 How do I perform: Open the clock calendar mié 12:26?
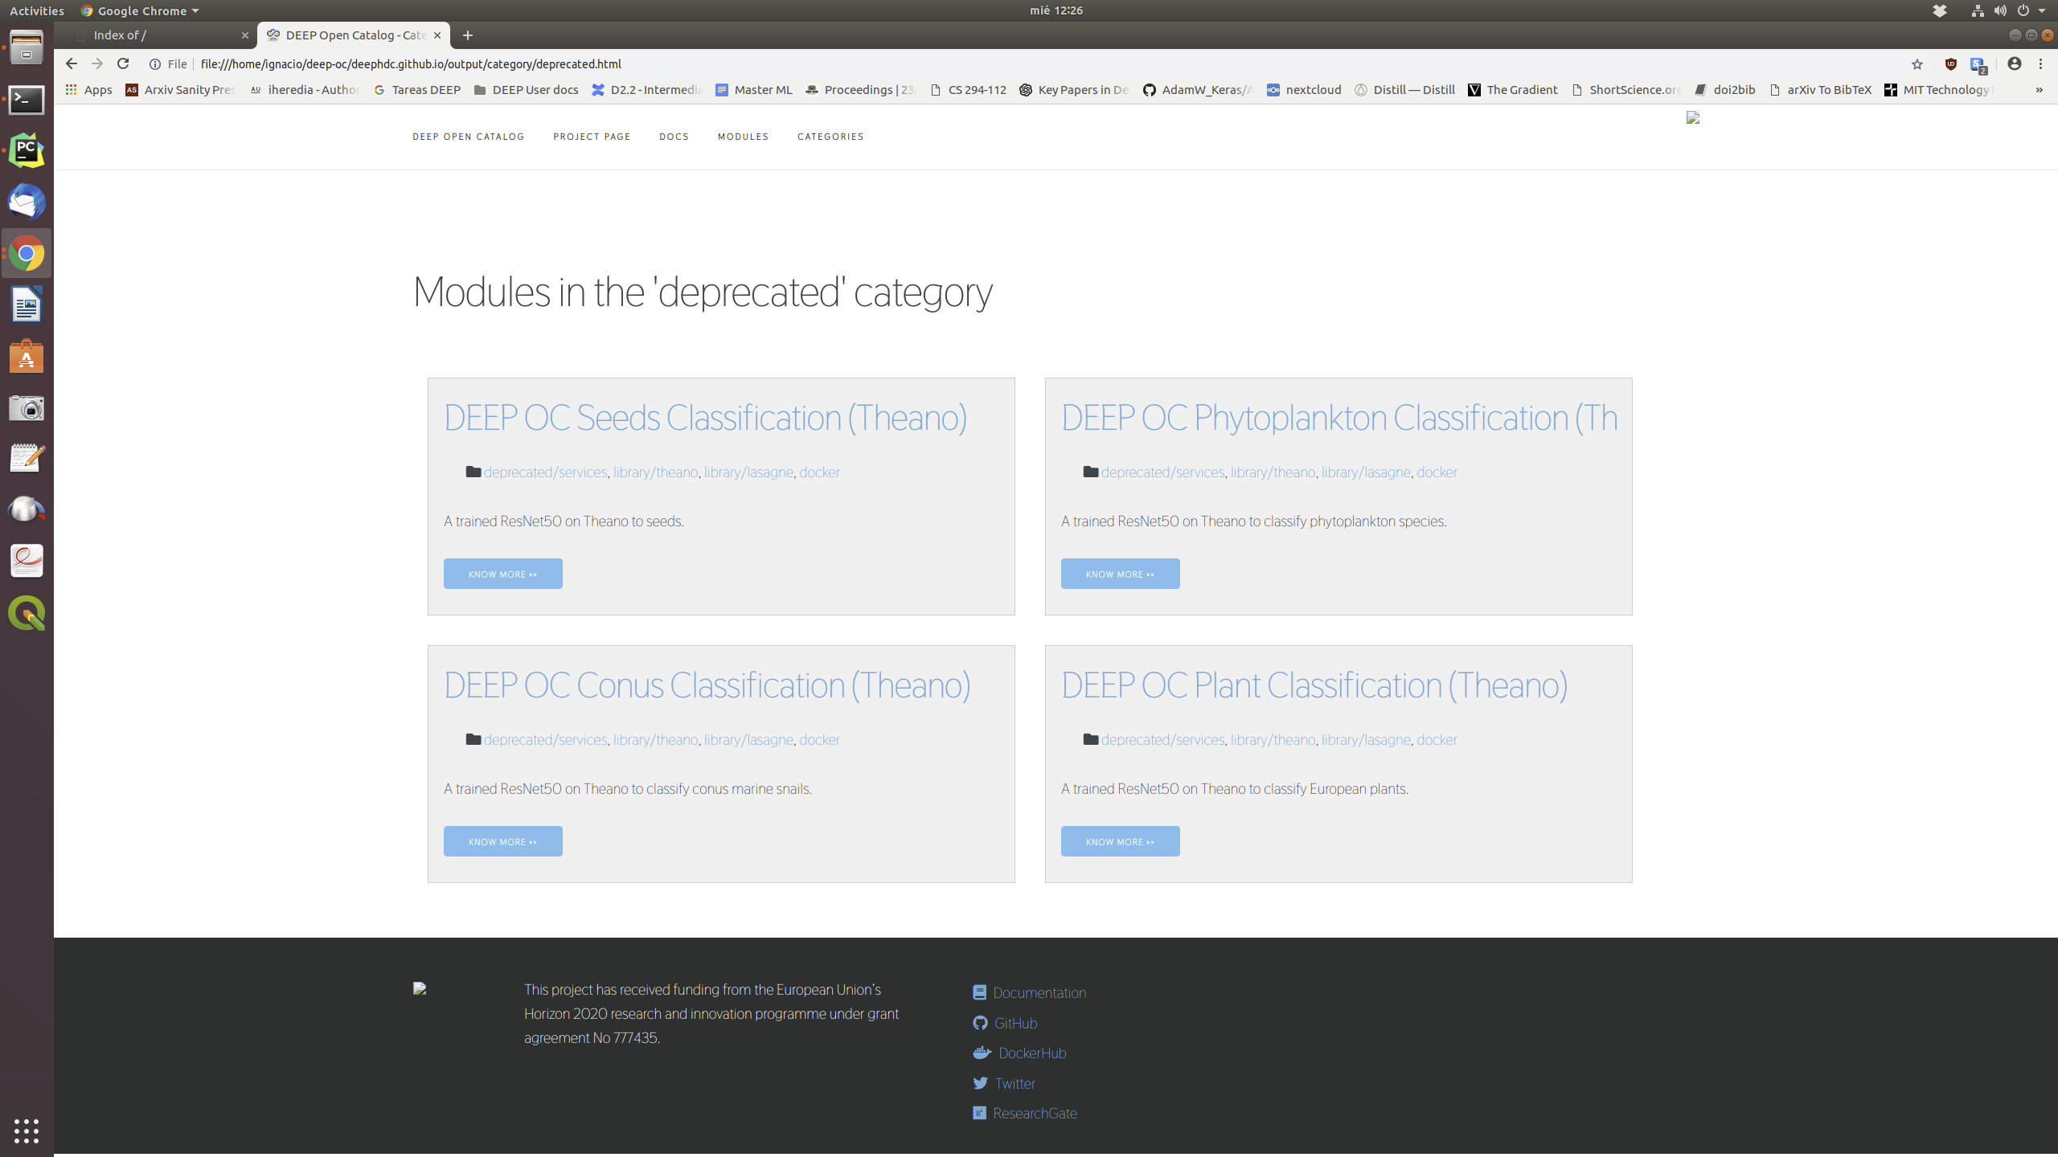[x=1056, y=10]
